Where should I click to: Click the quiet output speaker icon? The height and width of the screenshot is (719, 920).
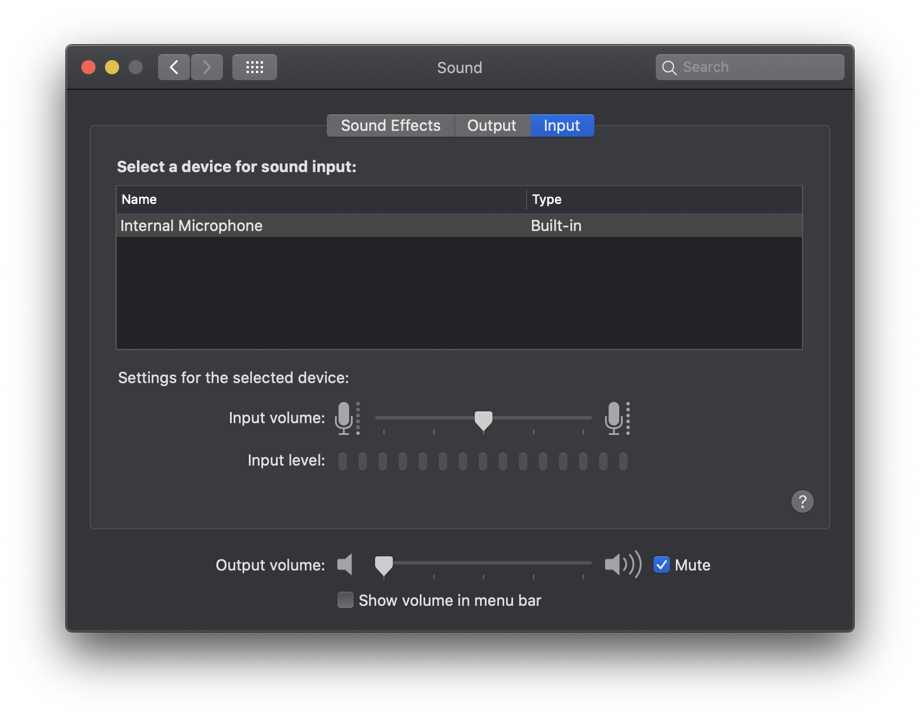tap(345, 565)
